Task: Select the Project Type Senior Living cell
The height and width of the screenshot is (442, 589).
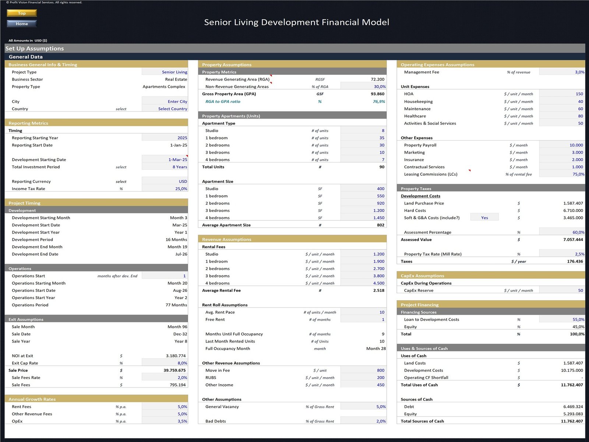Action: click(x=165, y=72)
